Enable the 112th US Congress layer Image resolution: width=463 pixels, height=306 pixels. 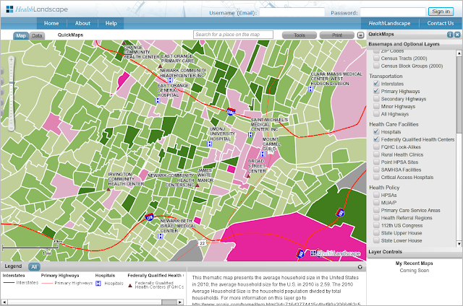pos(376,225)
